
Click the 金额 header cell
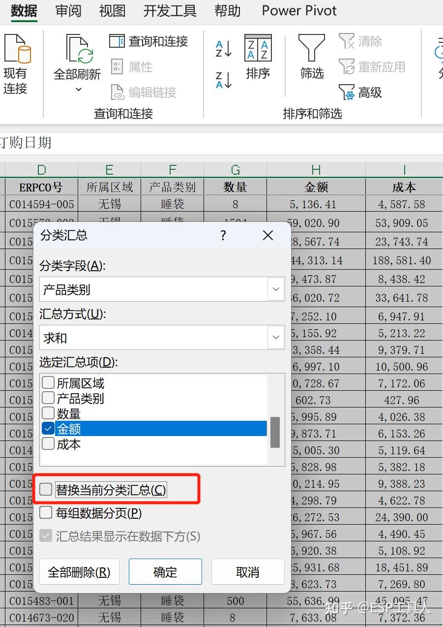pos(316,187)
